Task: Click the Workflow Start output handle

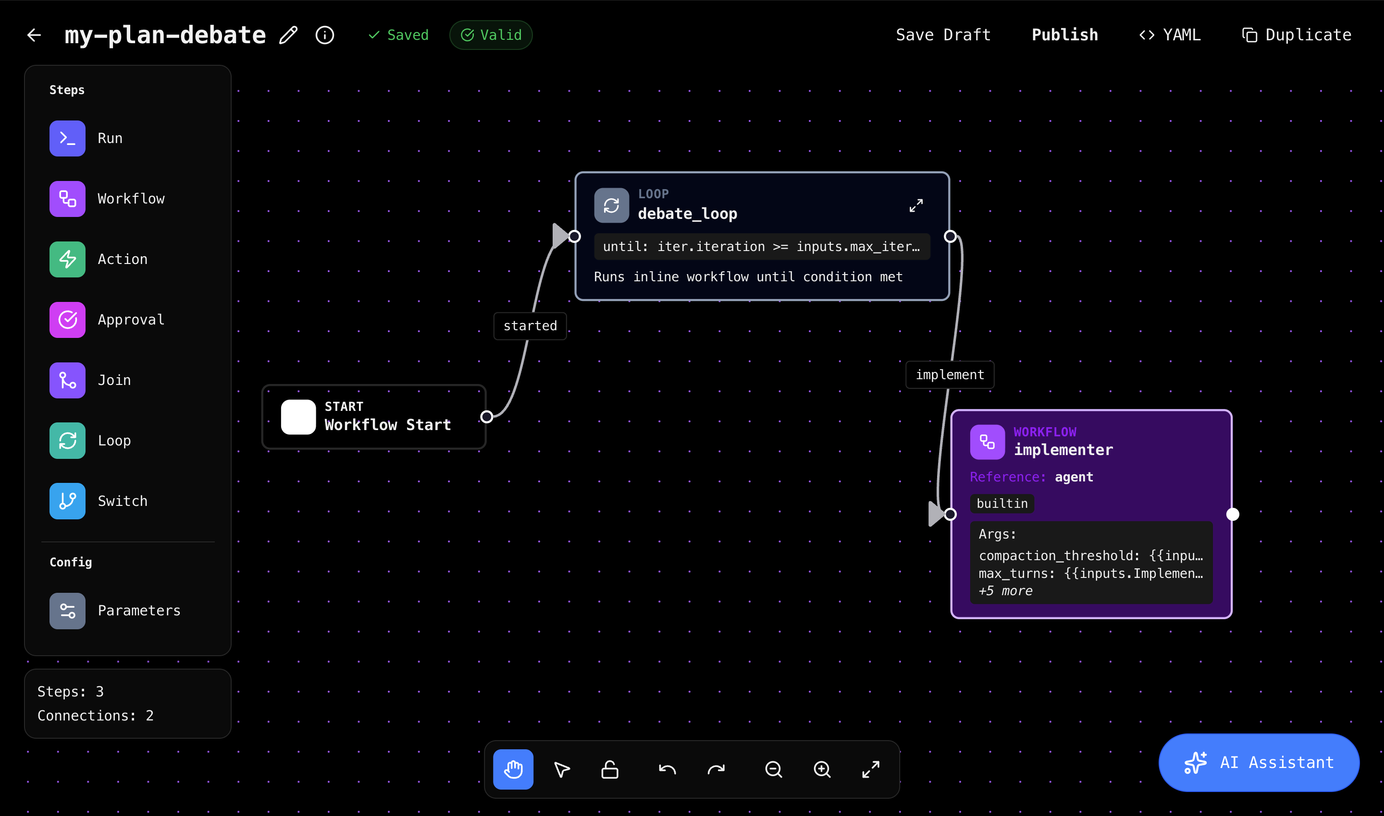Action: [487, 417]
